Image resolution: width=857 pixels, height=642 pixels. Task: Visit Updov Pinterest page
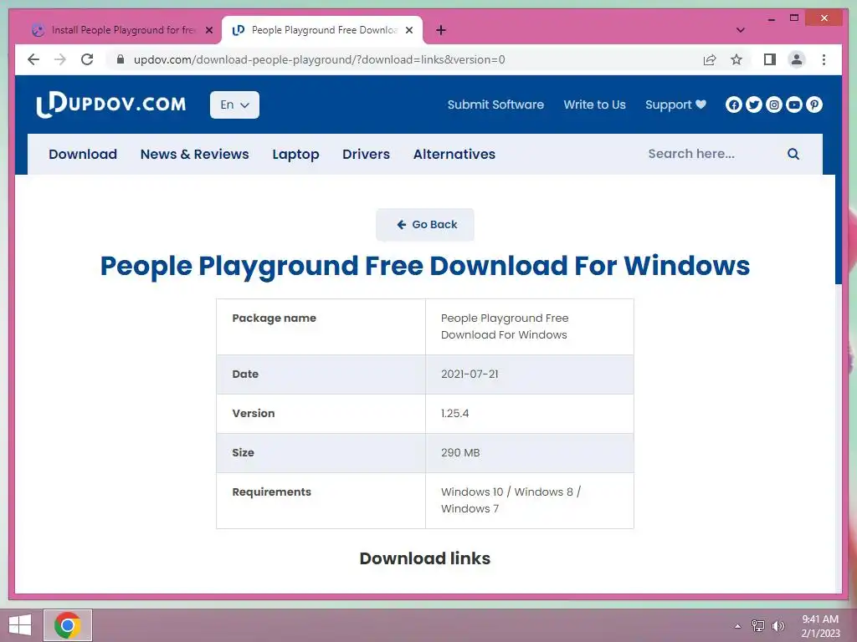[813, 104]
